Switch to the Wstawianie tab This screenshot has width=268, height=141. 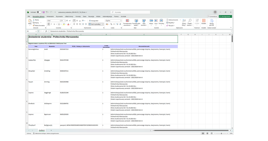(50, 17)
